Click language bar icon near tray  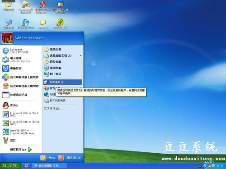pyautogui.click(x=200, y=166)
